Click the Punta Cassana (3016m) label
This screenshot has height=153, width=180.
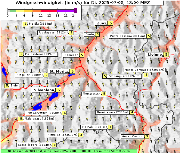pyautogui.click(x=128, y=36)
